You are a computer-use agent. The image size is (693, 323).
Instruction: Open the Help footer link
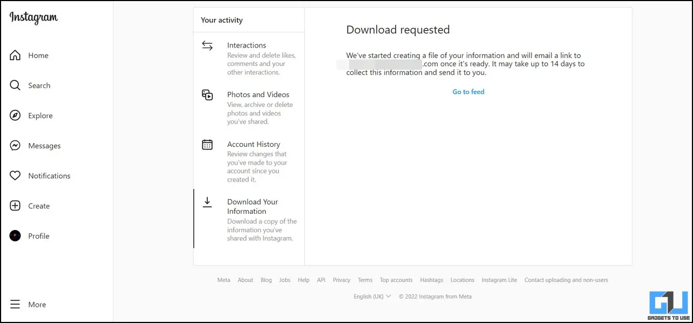pyautogui.click(x=304, y=280)
